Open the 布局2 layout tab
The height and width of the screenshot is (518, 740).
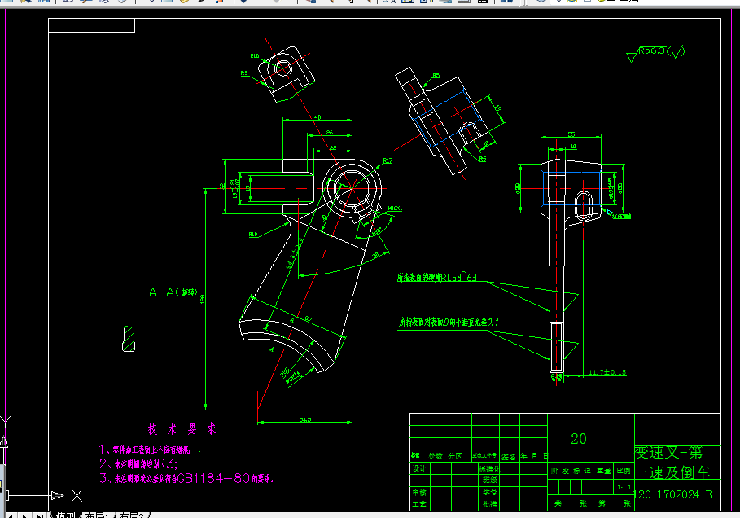tap(131, 515)
